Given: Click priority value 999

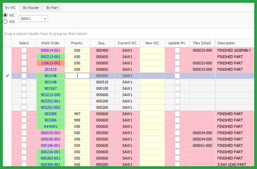Looking at the screenshot, I should coord(77,120).
